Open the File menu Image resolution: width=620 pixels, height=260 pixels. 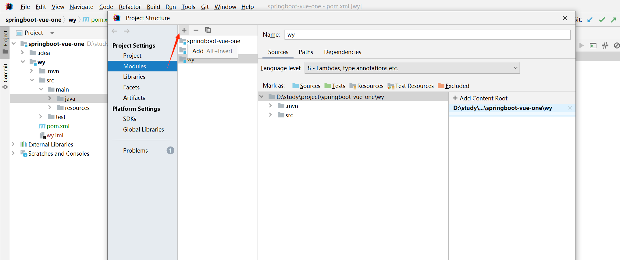click(25, 7)
